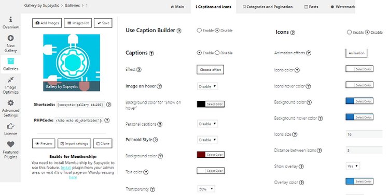Click the New Gallery plus icon

(10, 38)
